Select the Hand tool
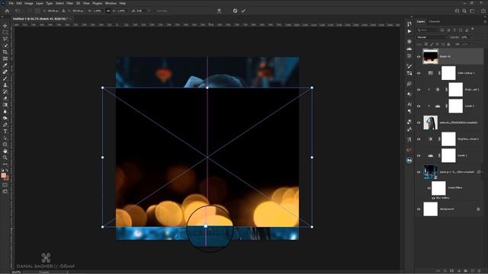Screen dimensions: 488x274 (5, 151)
